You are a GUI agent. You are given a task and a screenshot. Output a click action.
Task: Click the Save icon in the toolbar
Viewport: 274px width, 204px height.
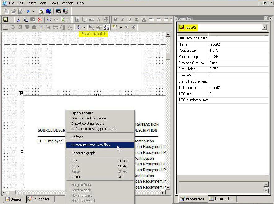point(6,20)
